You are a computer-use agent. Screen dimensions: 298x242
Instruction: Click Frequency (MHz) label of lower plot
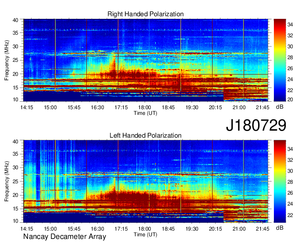pyautogui.click(x=7, y=181)
